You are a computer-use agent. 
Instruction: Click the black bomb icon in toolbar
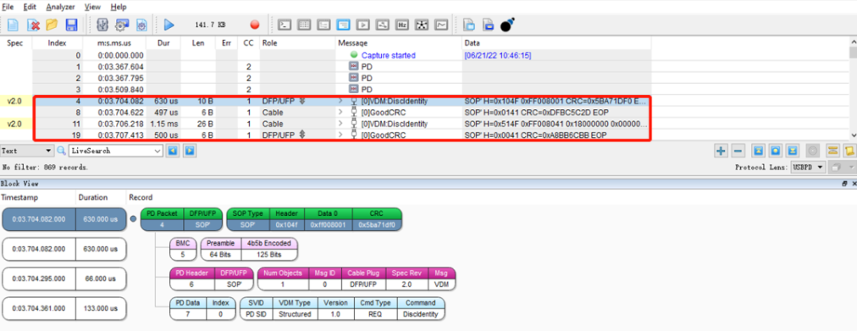point(507,25)
